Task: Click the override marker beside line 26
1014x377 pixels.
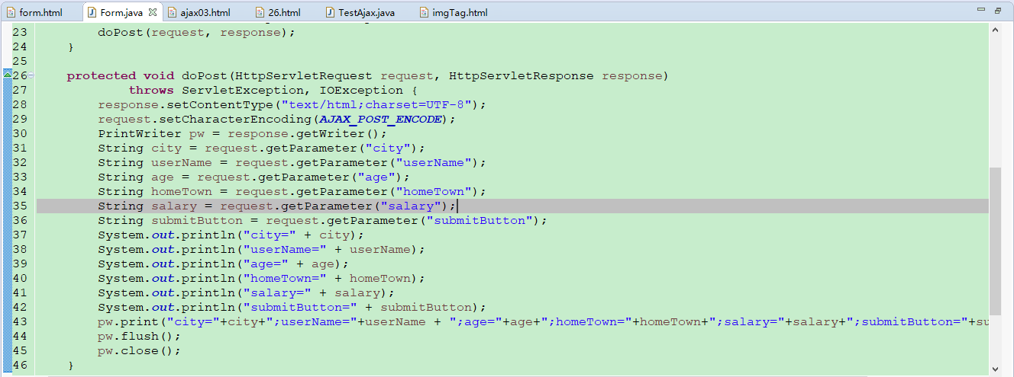Action: coord(8,75)
